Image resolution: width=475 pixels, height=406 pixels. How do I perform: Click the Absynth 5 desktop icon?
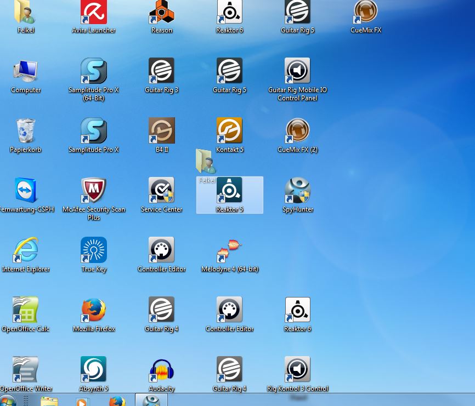94,370
